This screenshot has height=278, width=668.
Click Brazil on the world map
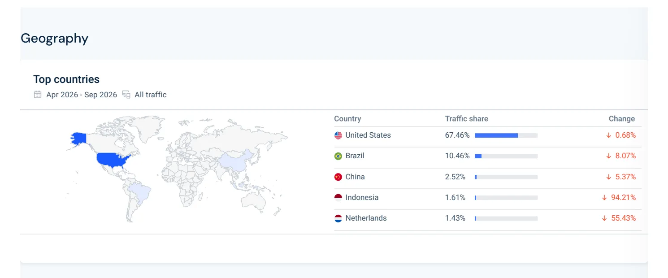(x=139, y=193)
